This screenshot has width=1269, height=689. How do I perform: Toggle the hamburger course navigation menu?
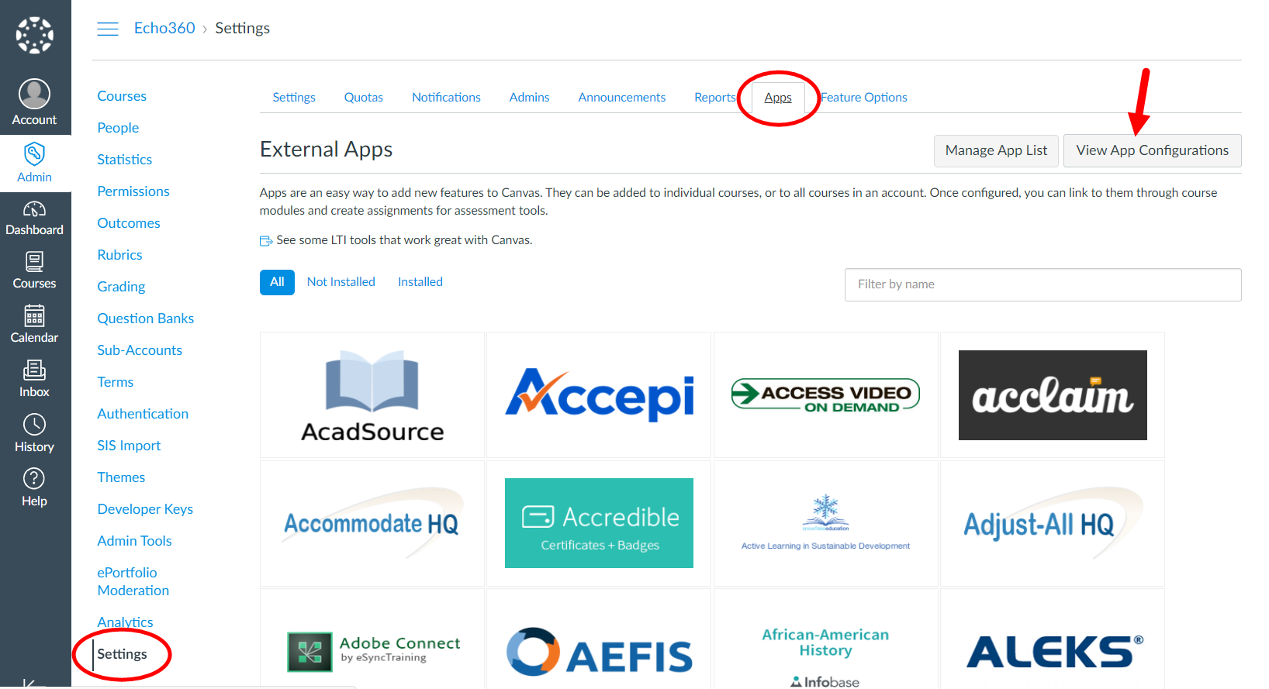[108, 29]
